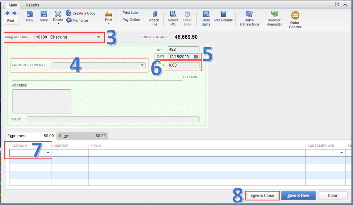Select the Items tab

coord(82,136)
